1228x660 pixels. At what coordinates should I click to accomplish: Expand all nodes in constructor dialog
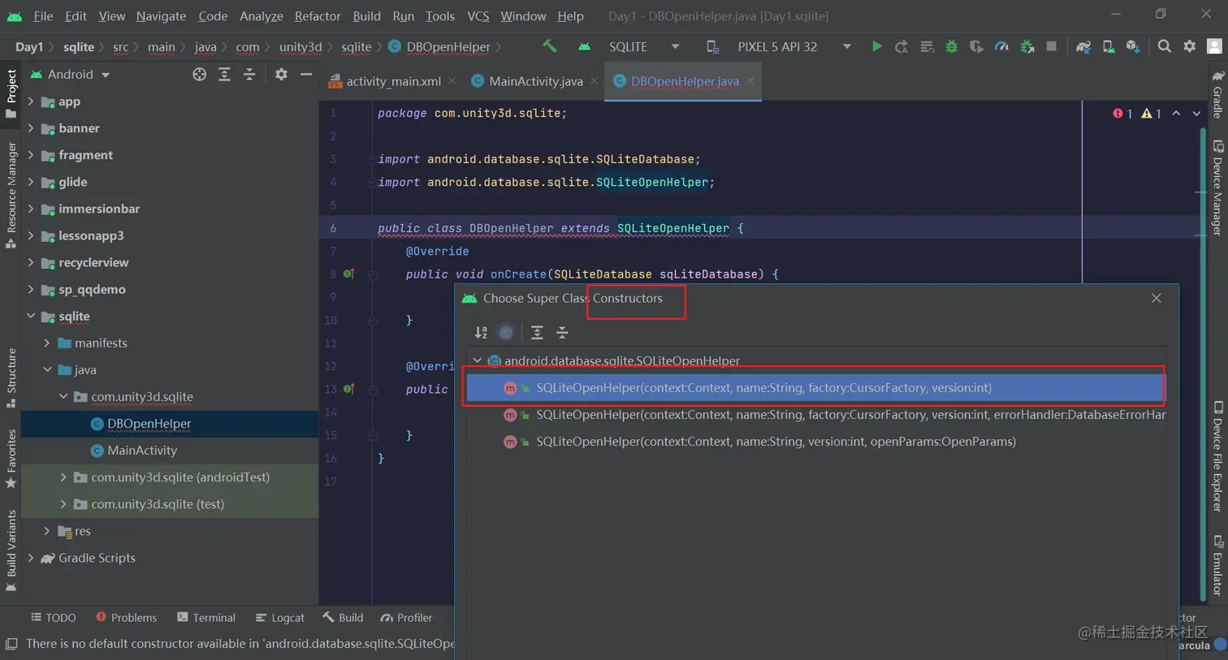coord(537,332)
